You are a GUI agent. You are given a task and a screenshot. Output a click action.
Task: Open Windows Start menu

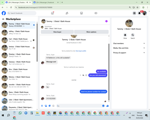(x=3, y=115)
